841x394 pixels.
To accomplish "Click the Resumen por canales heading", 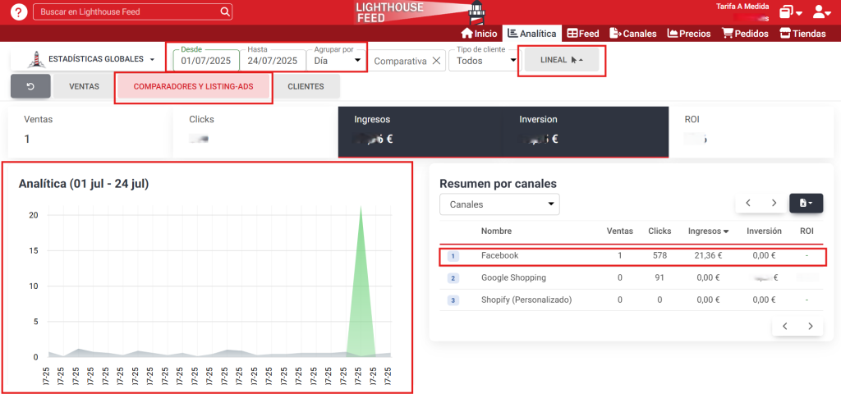I will point(498,184).
